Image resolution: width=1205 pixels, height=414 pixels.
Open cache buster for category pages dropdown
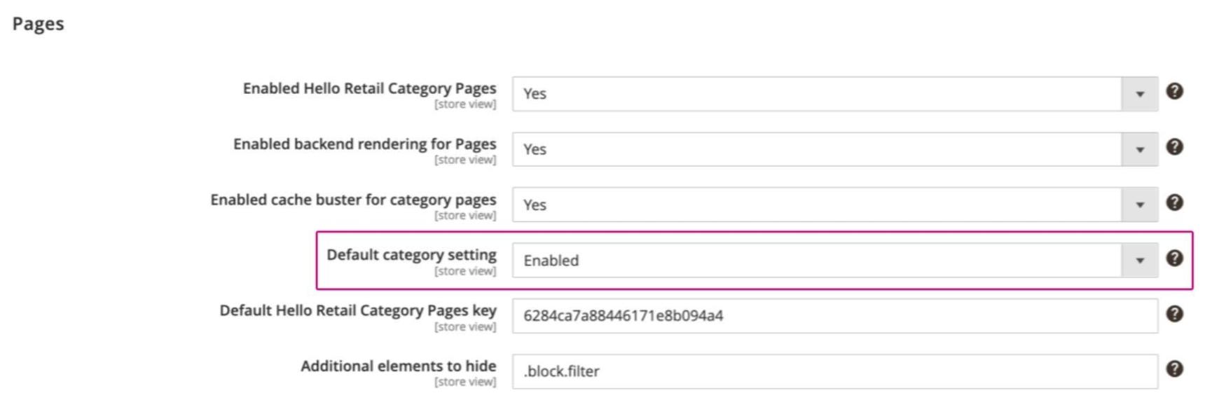pyautogui.click(x=816, y=205)
